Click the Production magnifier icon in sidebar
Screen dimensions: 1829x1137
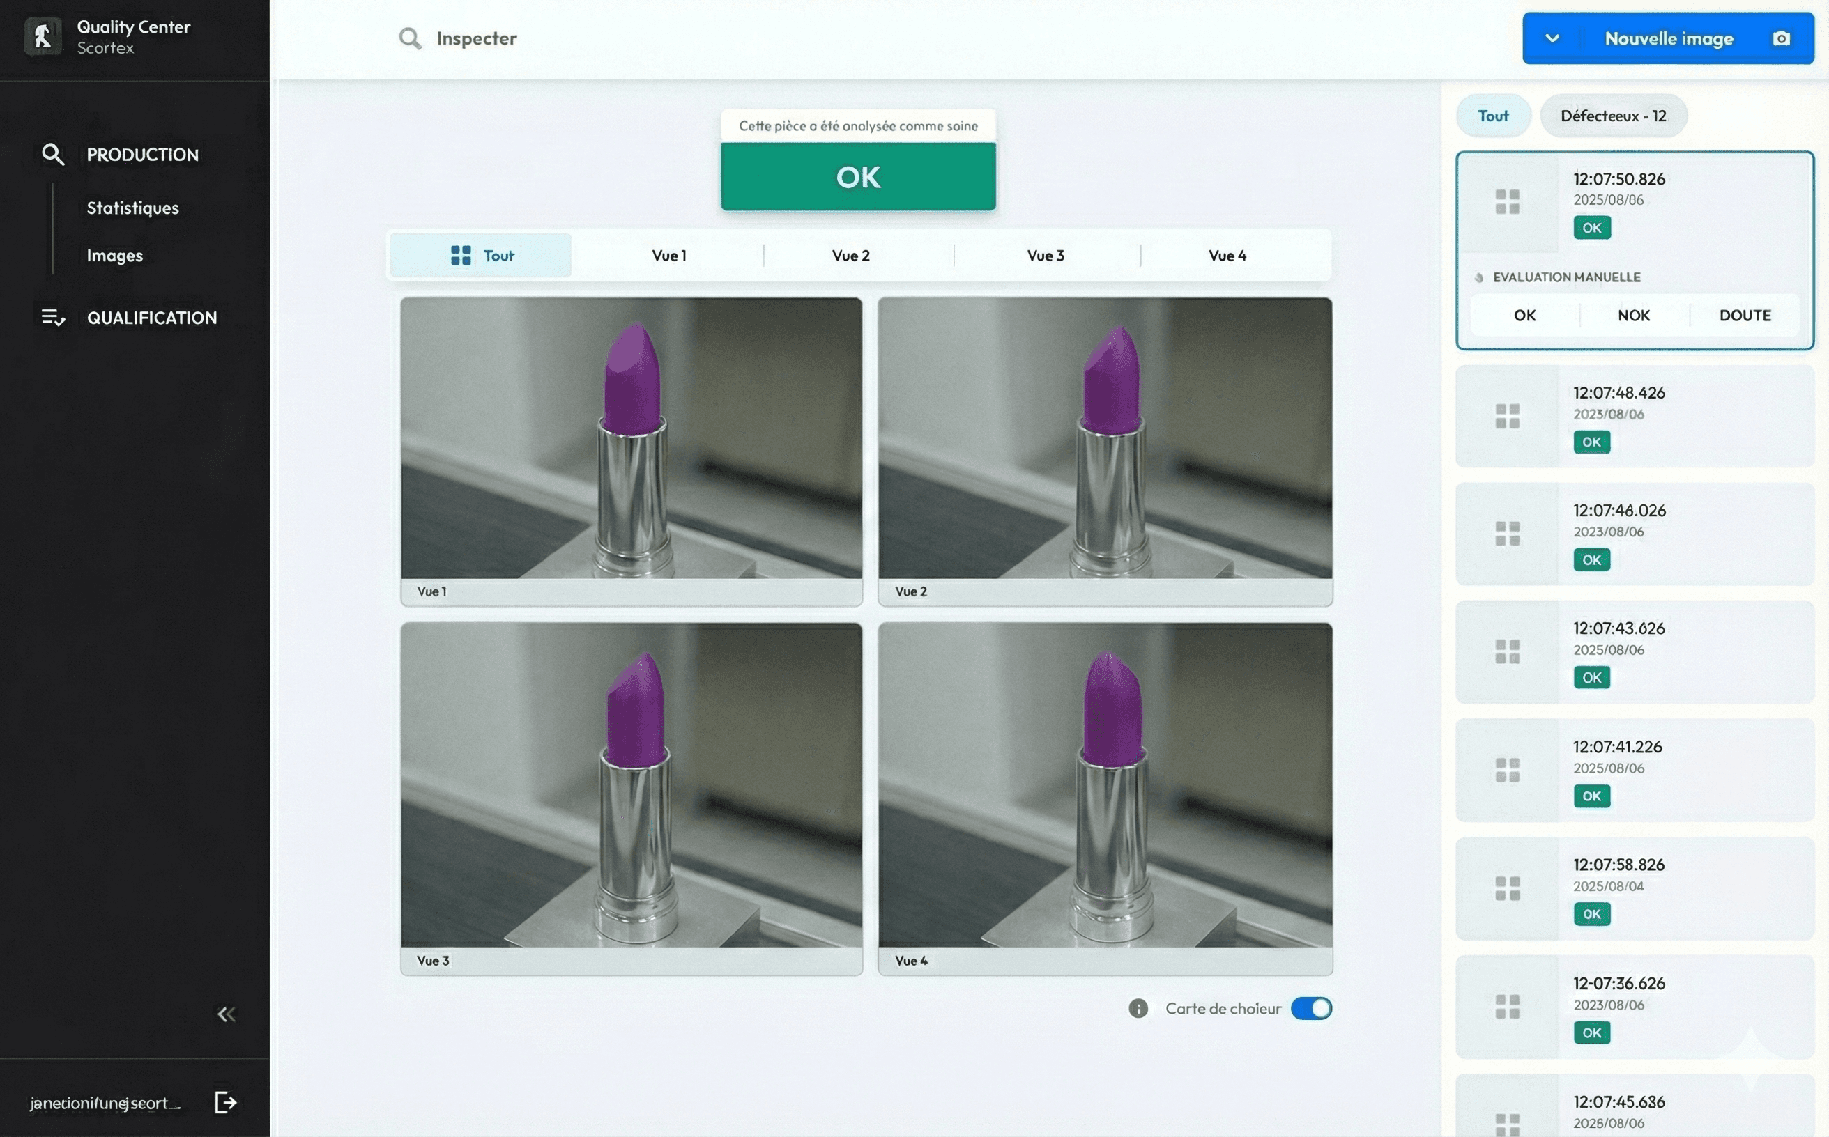(53, 154)
